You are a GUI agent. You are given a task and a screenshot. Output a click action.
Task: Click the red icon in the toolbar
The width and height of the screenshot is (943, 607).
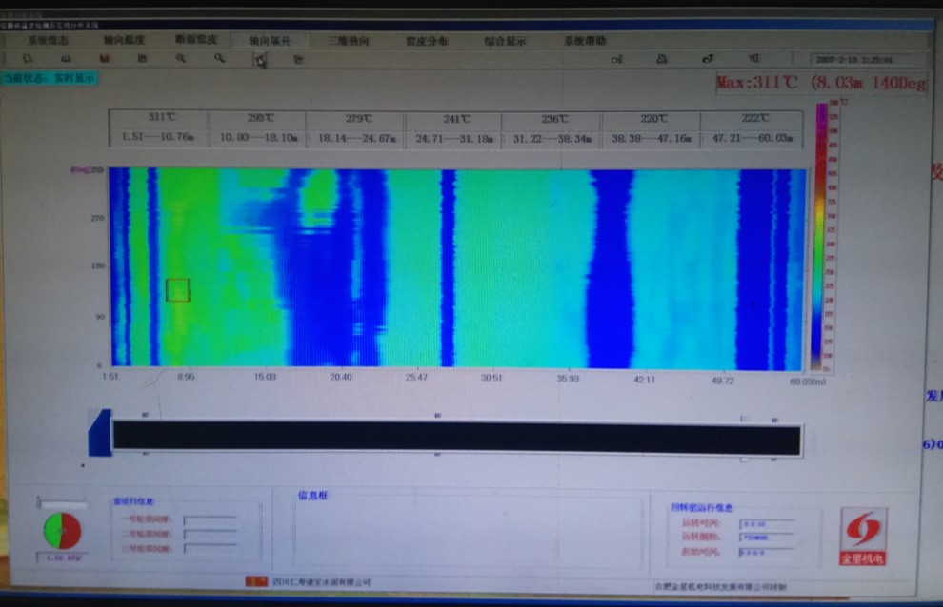click(104, 59)
